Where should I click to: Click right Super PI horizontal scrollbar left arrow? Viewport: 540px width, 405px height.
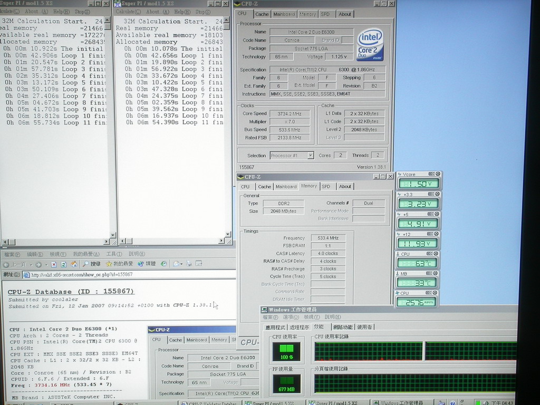click(x=122, y=242)
